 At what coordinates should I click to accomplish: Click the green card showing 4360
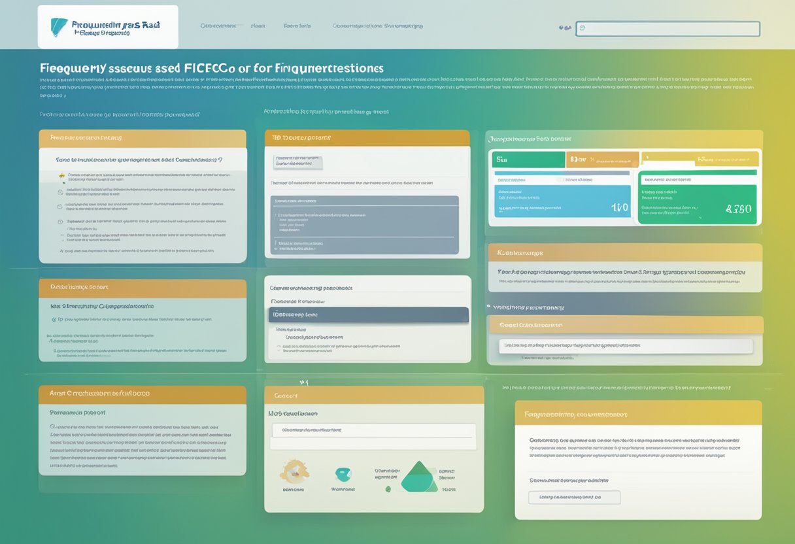tap(697, 203)
